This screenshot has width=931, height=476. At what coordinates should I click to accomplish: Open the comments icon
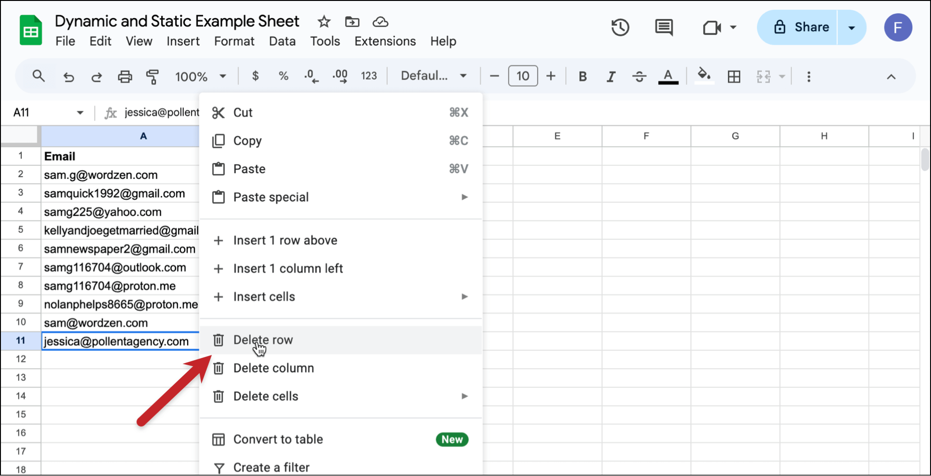(664, 27)
